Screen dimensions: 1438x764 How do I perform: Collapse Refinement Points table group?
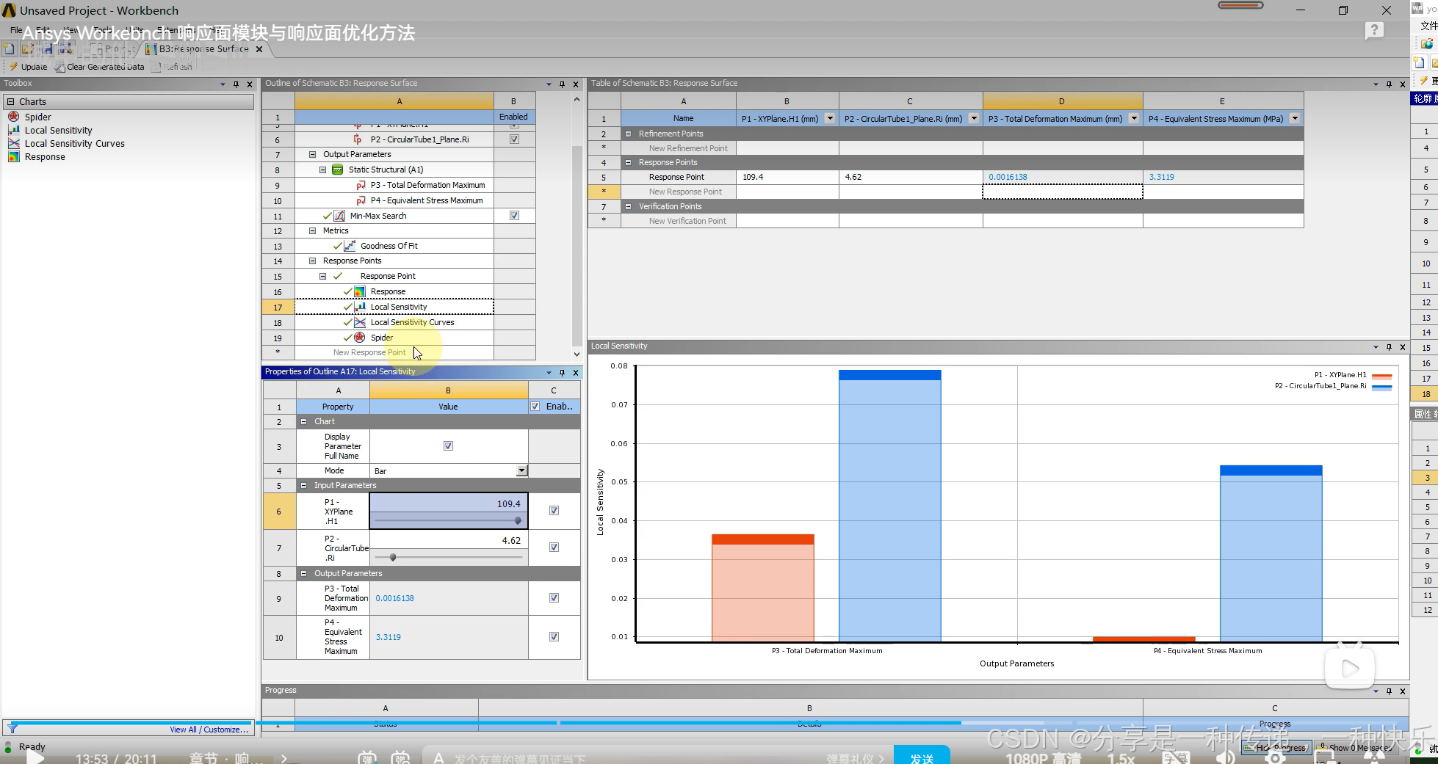click(x=628, y=134)
